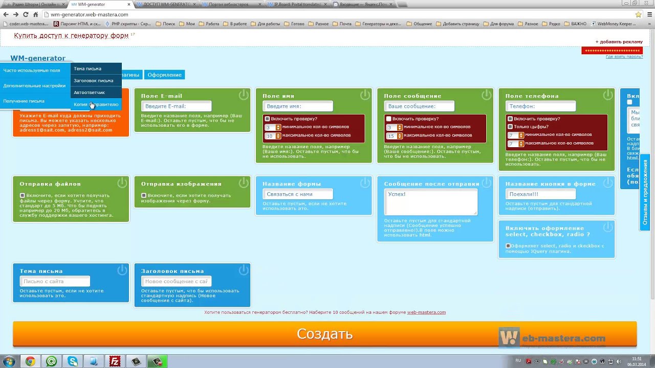Enable Включить проверку in Поле телефона

coord(510,119)
